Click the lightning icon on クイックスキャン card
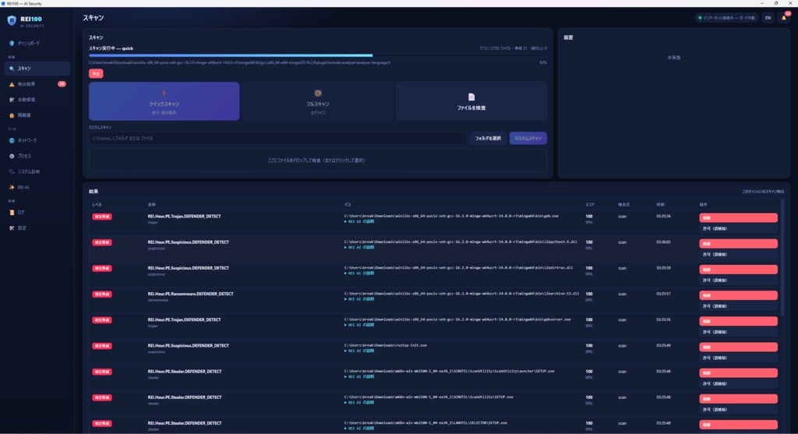798x434 pixels. [164, 93]
